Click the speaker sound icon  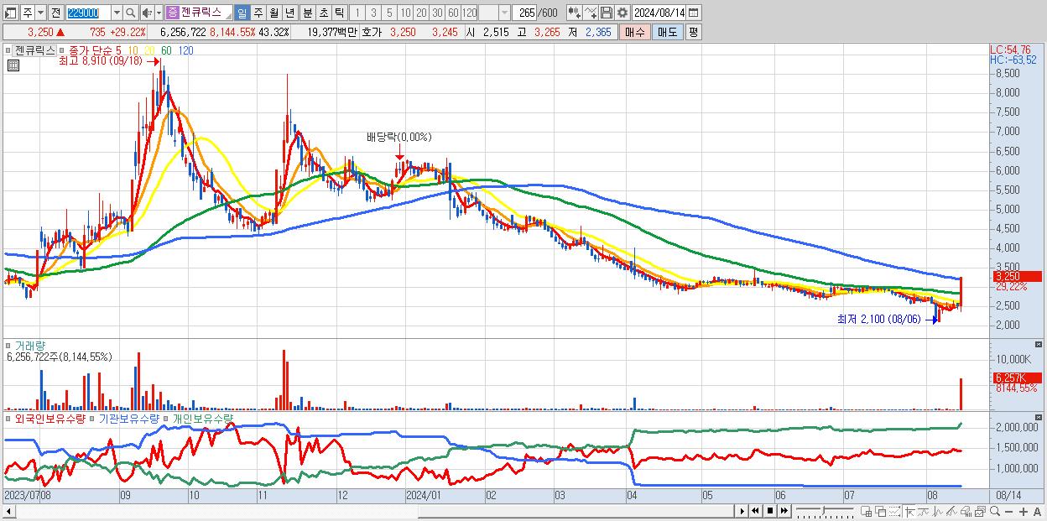(146, 13)
